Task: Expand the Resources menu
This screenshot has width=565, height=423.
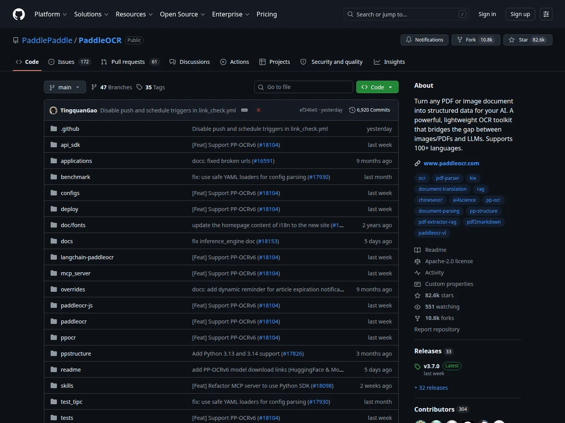Action: tap(134, 14)
